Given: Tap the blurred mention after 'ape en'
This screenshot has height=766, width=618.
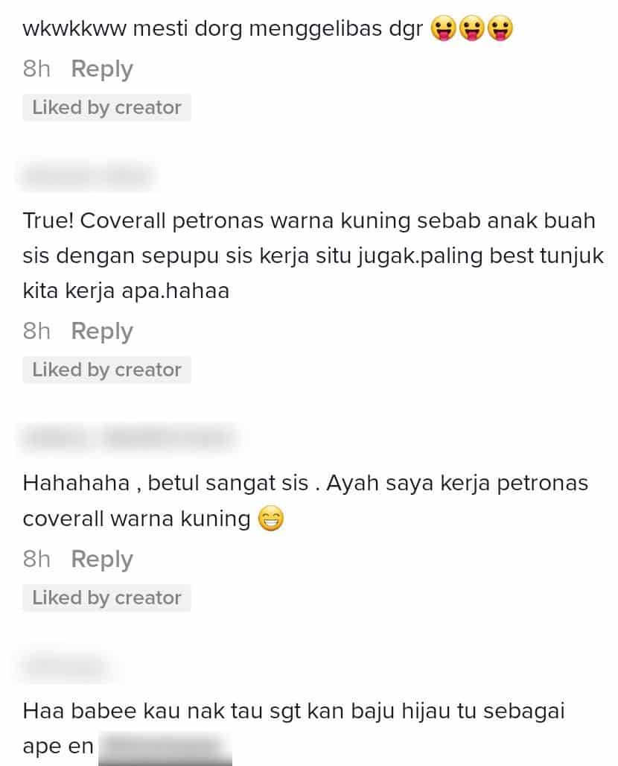Looking at the screenshot, I should pos(165,747).
